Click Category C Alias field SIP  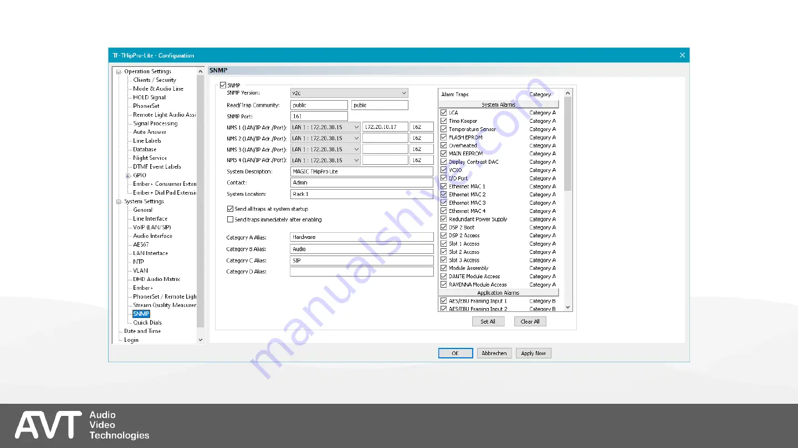362,261
